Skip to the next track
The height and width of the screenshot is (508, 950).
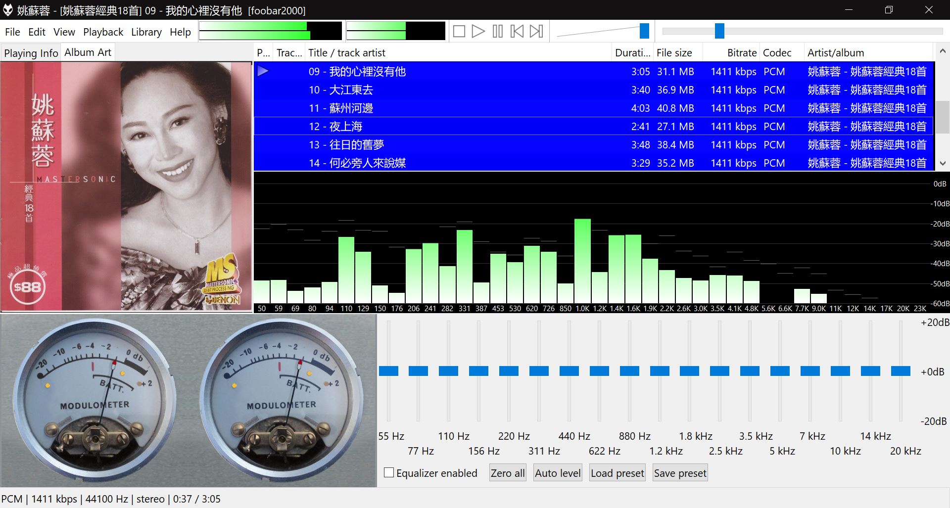(x=536, y=32)
